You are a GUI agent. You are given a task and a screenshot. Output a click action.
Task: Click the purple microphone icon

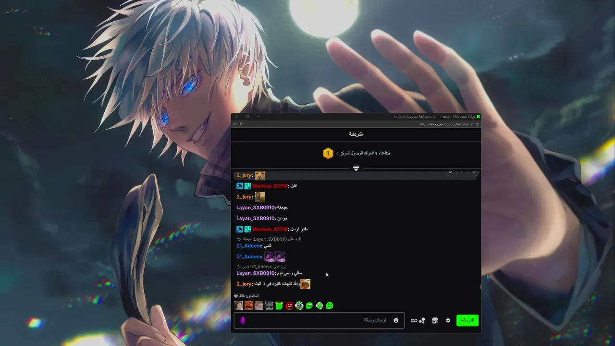point(243,321)
